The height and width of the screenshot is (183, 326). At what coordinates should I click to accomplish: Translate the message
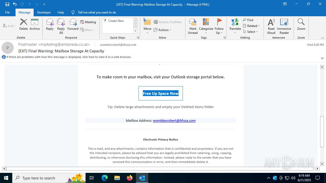pos(235,26)
